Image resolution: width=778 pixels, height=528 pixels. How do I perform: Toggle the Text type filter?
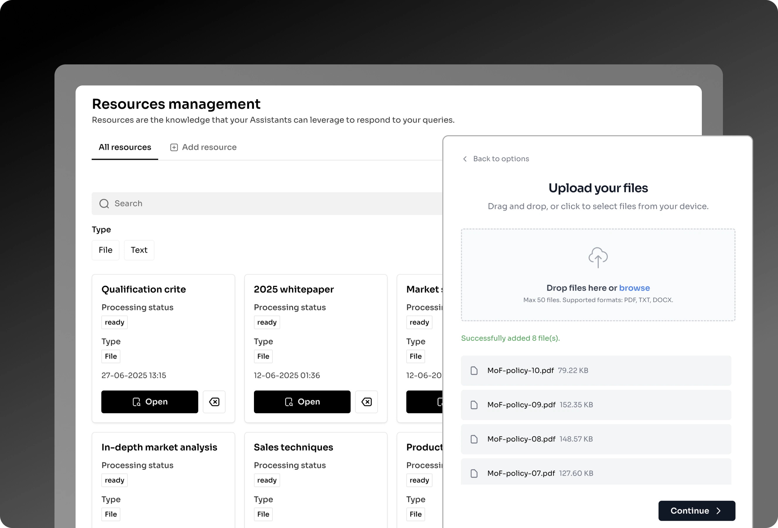139,250
